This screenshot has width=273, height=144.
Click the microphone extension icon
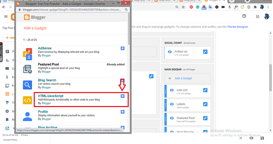(x=230, y=7)
